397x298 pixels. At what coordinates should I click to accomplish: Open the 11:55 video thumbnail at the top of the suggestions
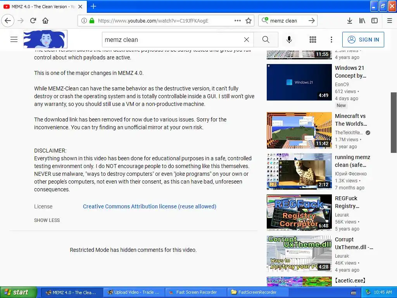click(299, 55)
